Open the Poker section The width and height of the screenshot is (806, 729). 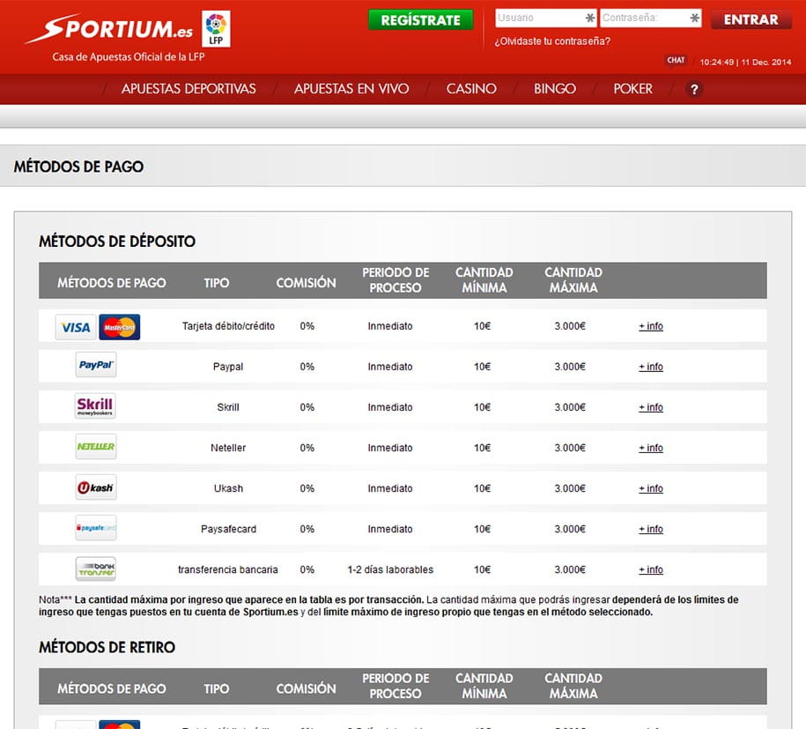tap(632, 89)
